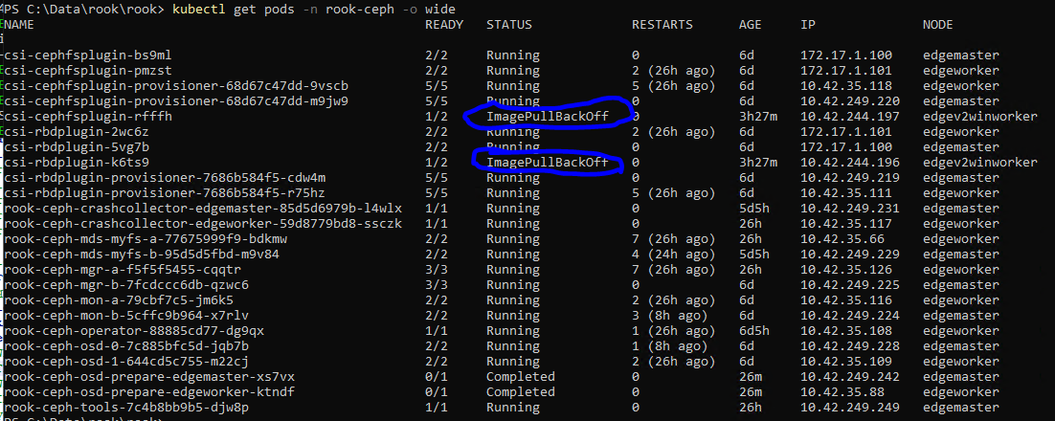Click pod rook-ceph-mgr-b-7fcdccc6db-qzwc6

[x=126, y=285]
